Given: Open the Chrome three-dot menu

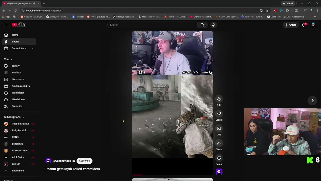Looking at the screenshot, I should click(317, 11).
